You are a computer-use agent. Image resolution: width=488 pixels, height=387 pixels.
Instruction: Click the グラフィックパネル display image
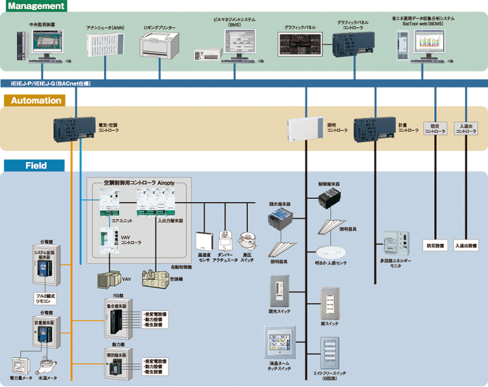pyautogui.click(x=299, y=44)
